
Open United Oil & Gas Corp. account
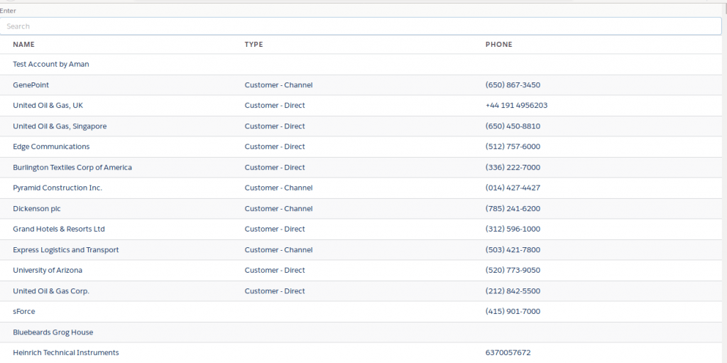point(51,291)
